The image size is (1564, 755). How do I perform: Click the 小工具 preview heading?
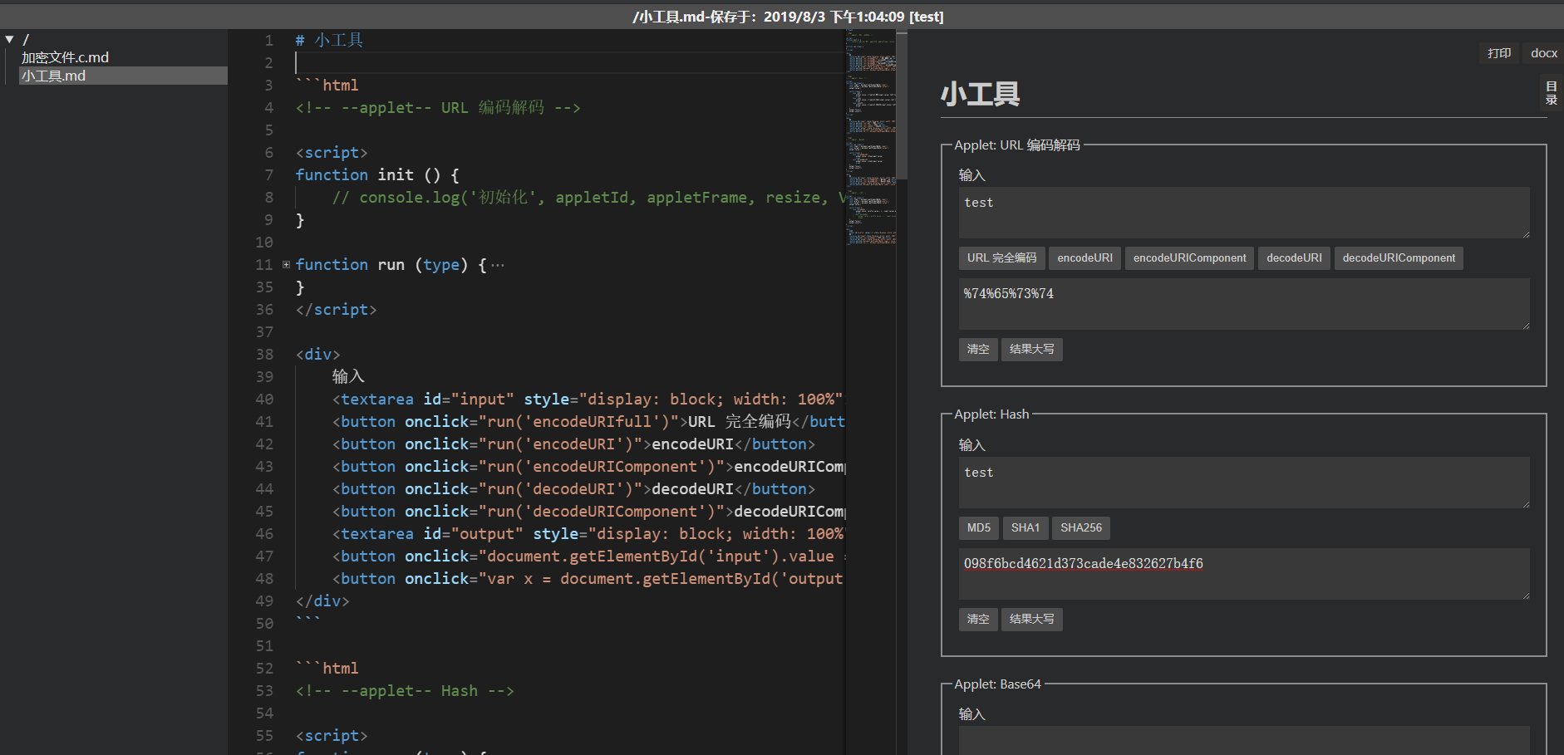pos(980,94)
